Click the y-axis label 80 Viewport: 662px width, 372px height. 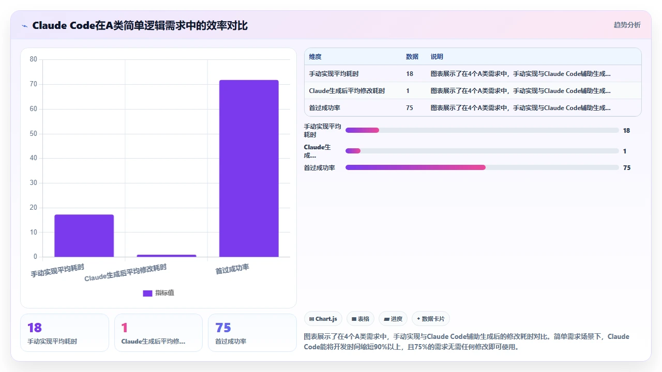[x=33, y=59]
